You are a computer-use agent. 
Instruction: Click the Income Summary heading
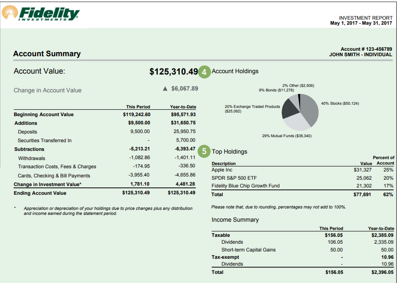tap(235, 220)
